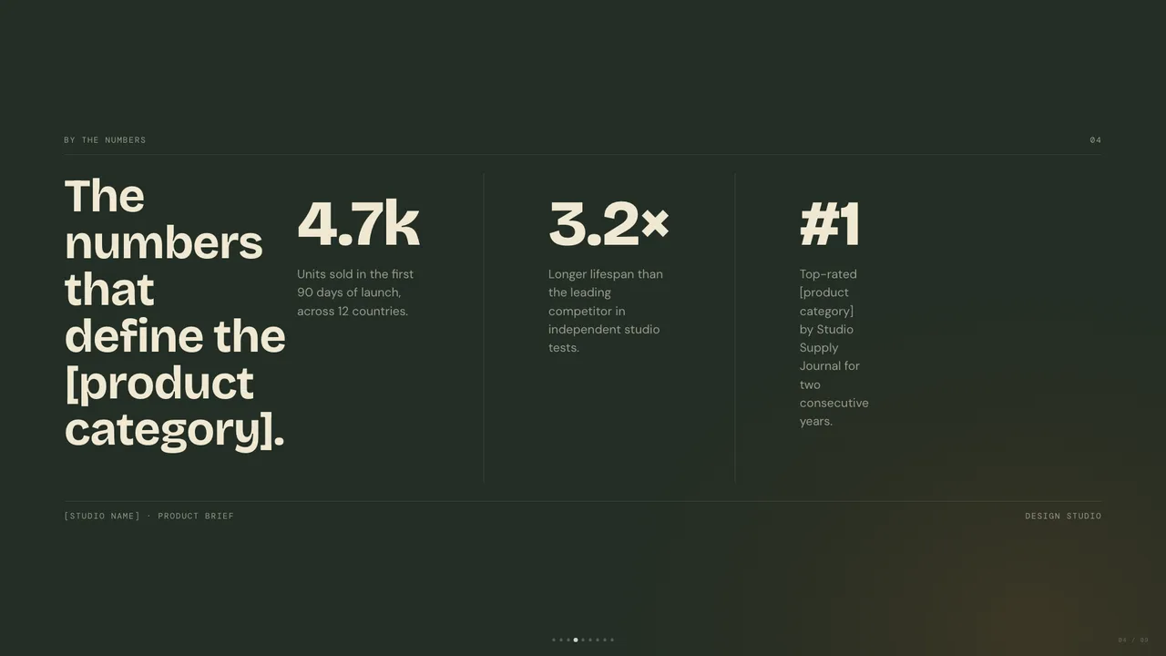
Task: Jump to slide 8 via eighth dot
Action: (605, 640)
